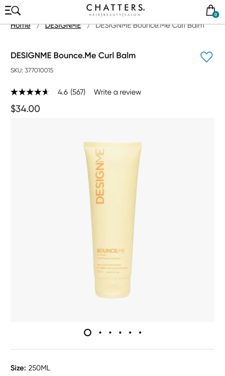Go to Home breadcrumb link
The width and height of the screenshot is (225, 376).
(20, 26)
